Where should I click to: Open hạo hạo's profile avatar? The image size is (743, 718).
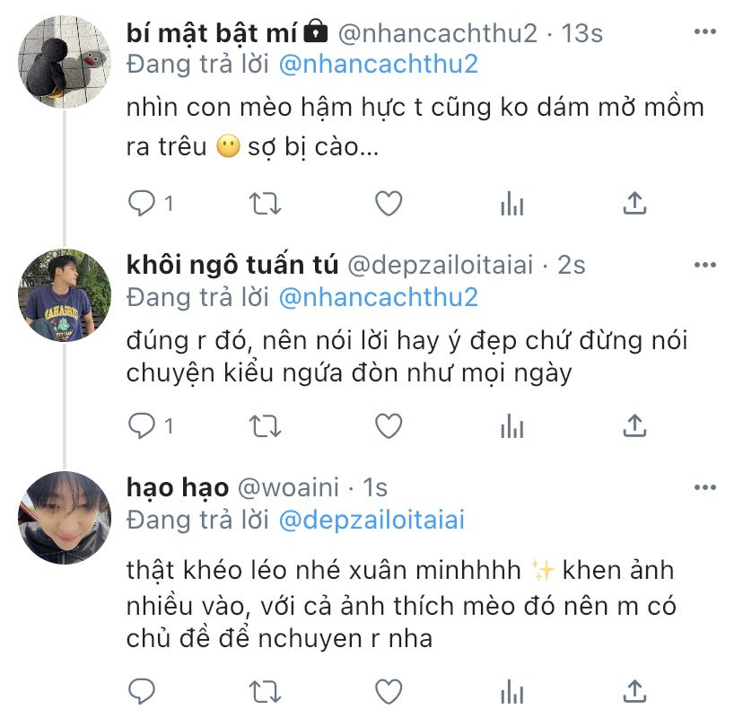tap(65, 518)
